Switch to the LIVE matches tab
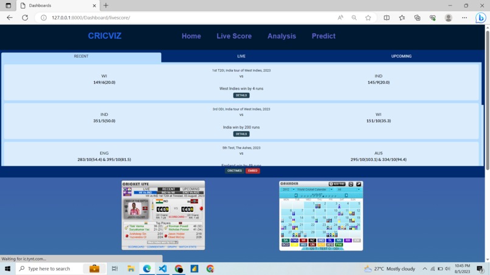 (x=241, y=56)
